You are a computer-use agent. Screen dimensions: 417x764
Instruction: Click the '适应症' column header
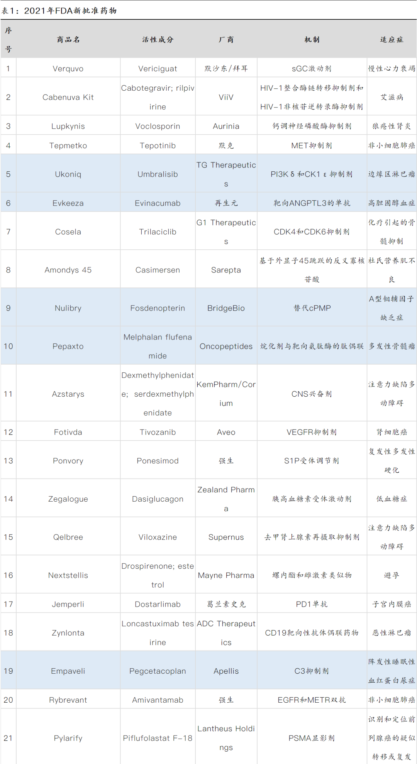click(392, 39)
